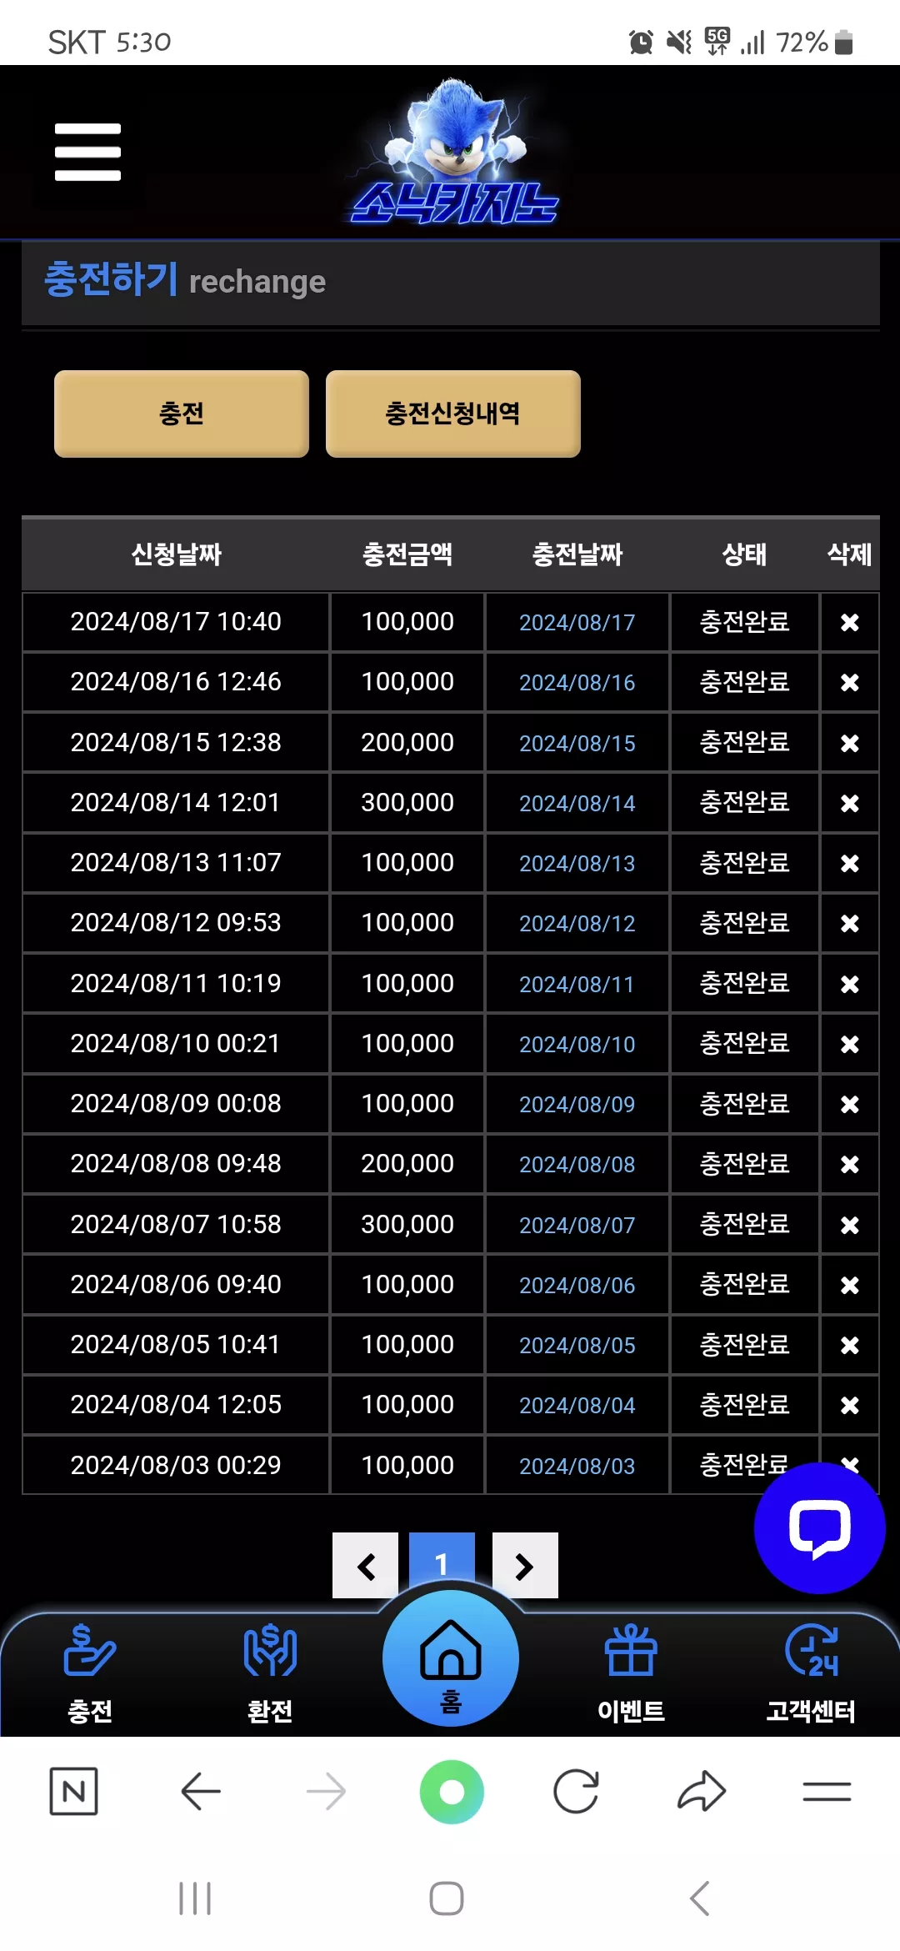The image size is (900, 1951).
Task: Go to next page with right chevron
Action: (525, 1565)
